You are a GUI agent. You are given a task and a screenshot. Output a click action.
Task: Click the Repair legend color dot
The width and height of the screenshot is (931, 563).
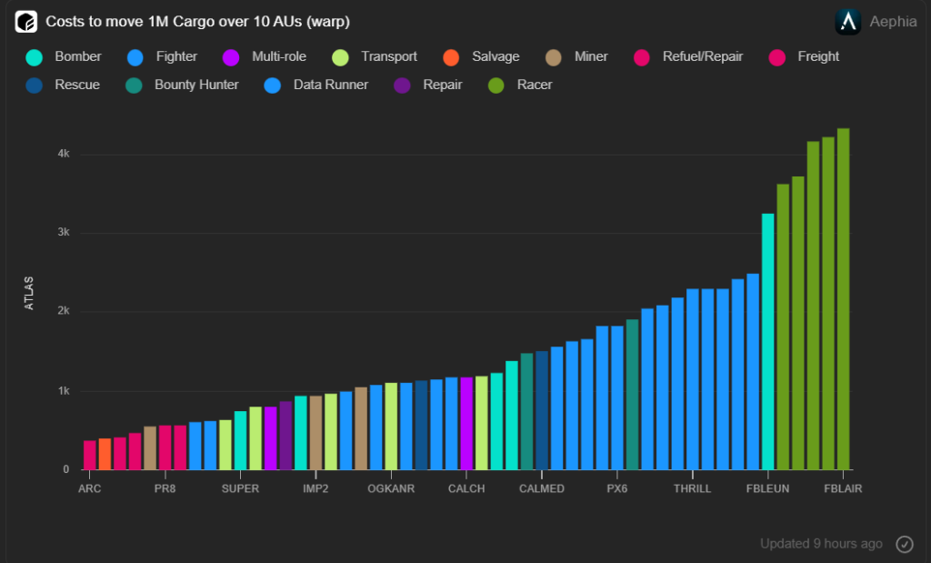click(402, 85)
